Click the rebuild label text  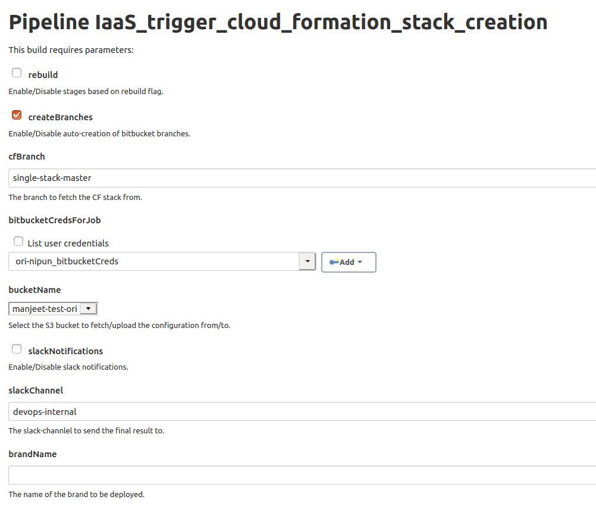point(43,75)
